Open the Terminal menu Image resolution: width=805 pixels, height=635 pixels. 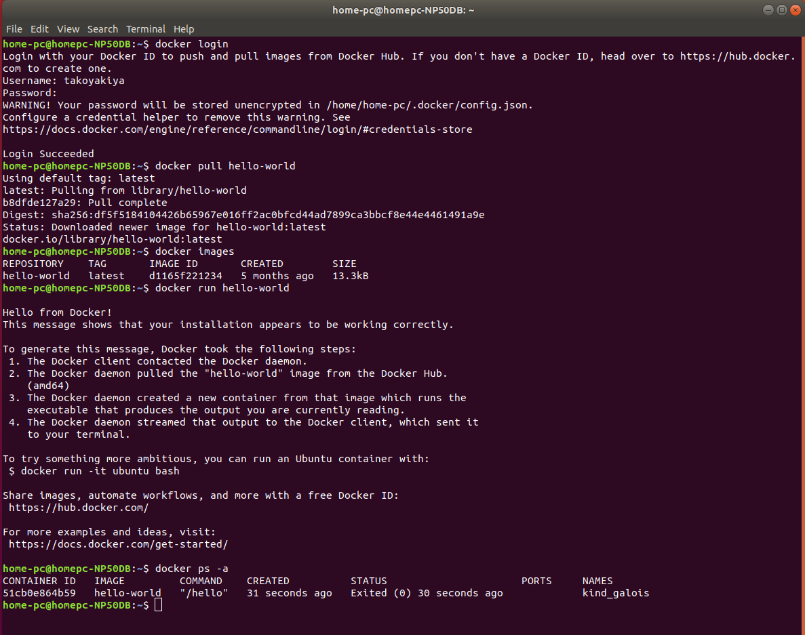point(145,29)
